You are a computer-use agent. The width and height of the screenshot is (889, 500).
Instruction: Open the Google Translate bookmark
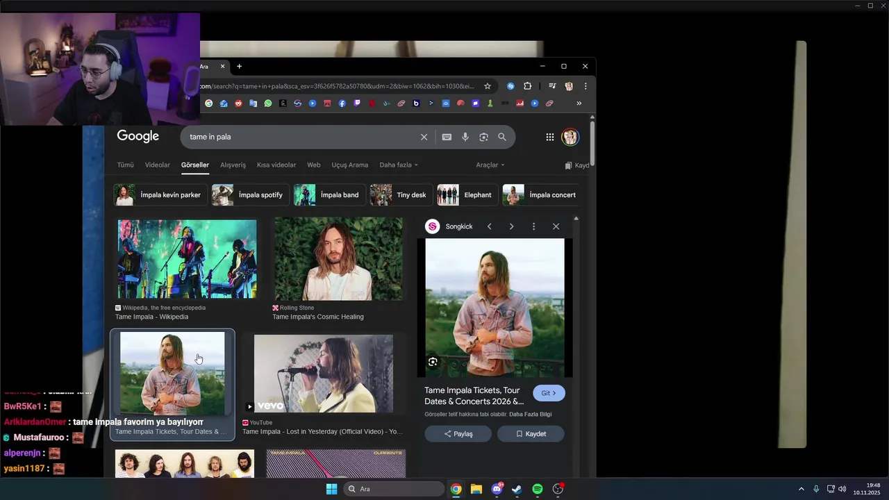(x=253, y=103)
